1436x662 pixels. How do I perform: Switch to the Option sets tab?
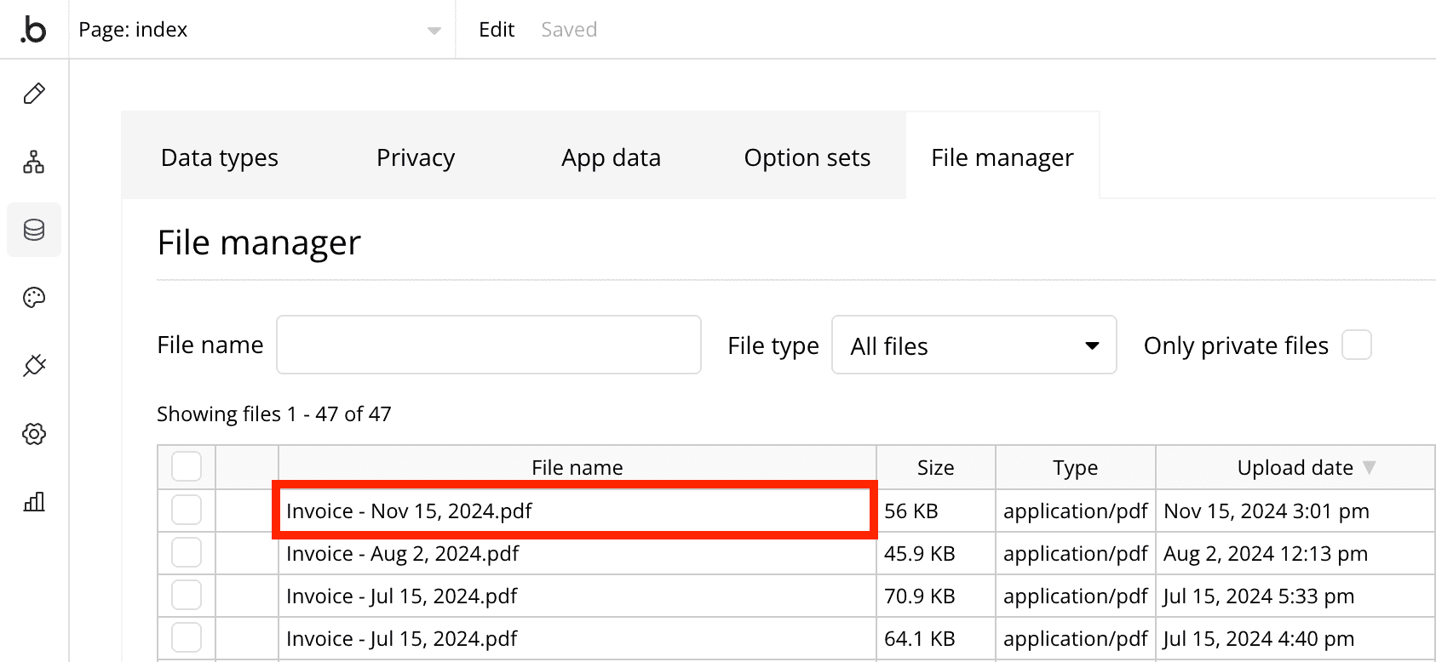[807, 157]
